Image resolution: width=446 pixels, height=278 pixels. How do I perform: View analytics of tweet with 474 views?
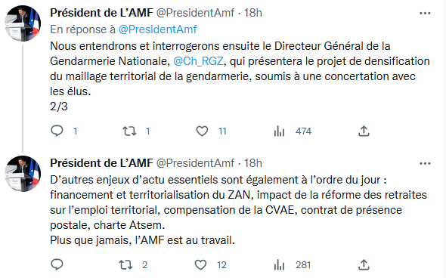(279, 131)
